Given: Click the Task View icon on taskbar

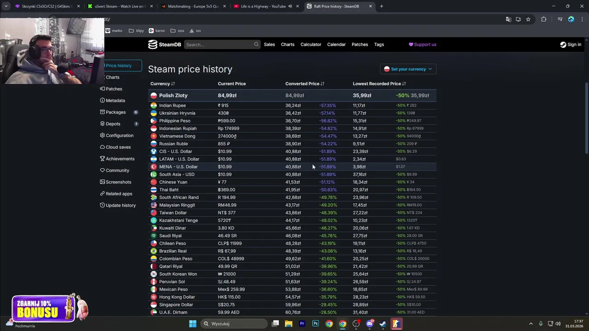Looking at the screenshot, I should point(275,324).
